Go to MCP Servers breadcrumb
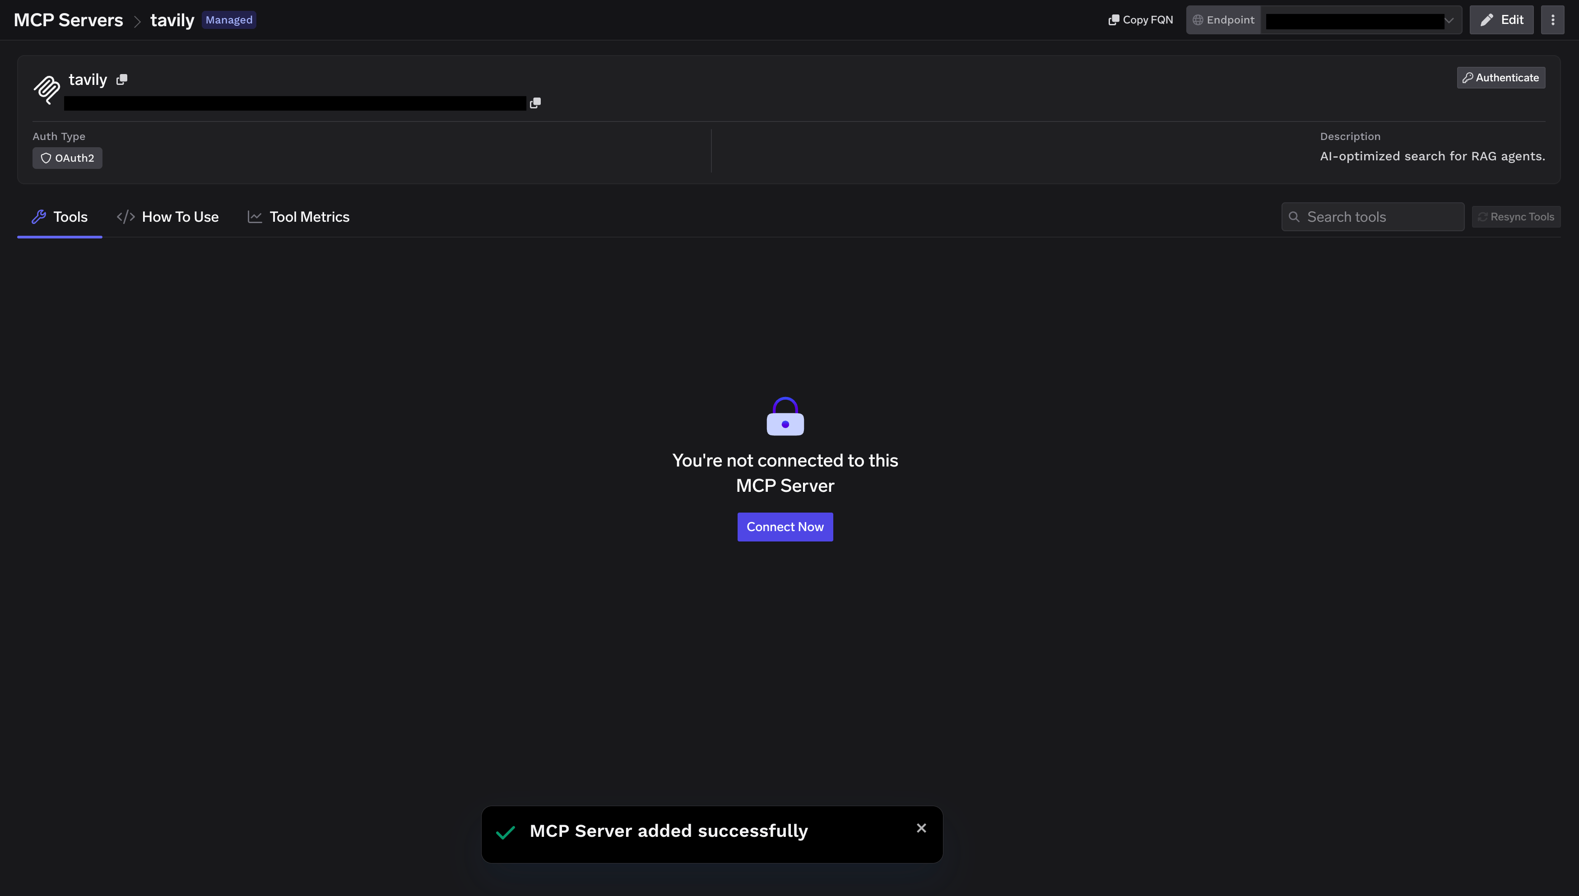Screen dimensions: 1579x896 [x=68, y=20]
